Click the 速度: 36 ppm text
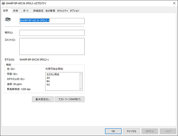 [14, 84]
